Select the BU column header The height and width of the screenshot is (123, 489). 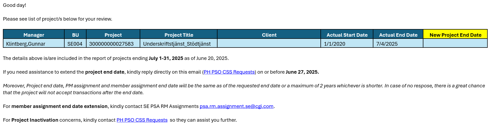click(x=75, y=34)
